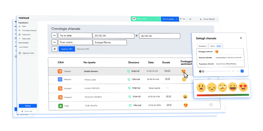Close the Dettagli chiamata panel

(x=241, y=38)
